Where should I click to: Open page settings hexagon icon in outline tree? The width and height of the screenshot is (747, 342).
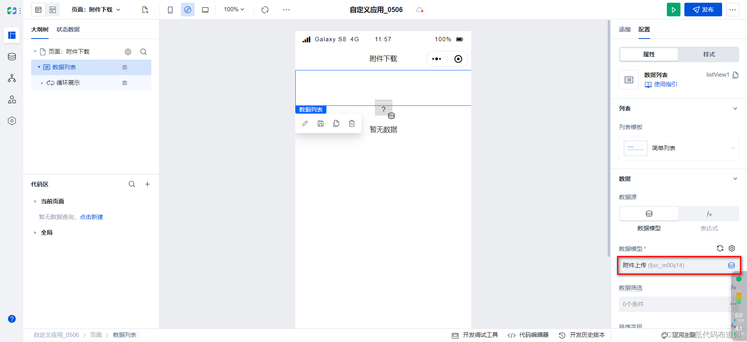tap(128, 52)
